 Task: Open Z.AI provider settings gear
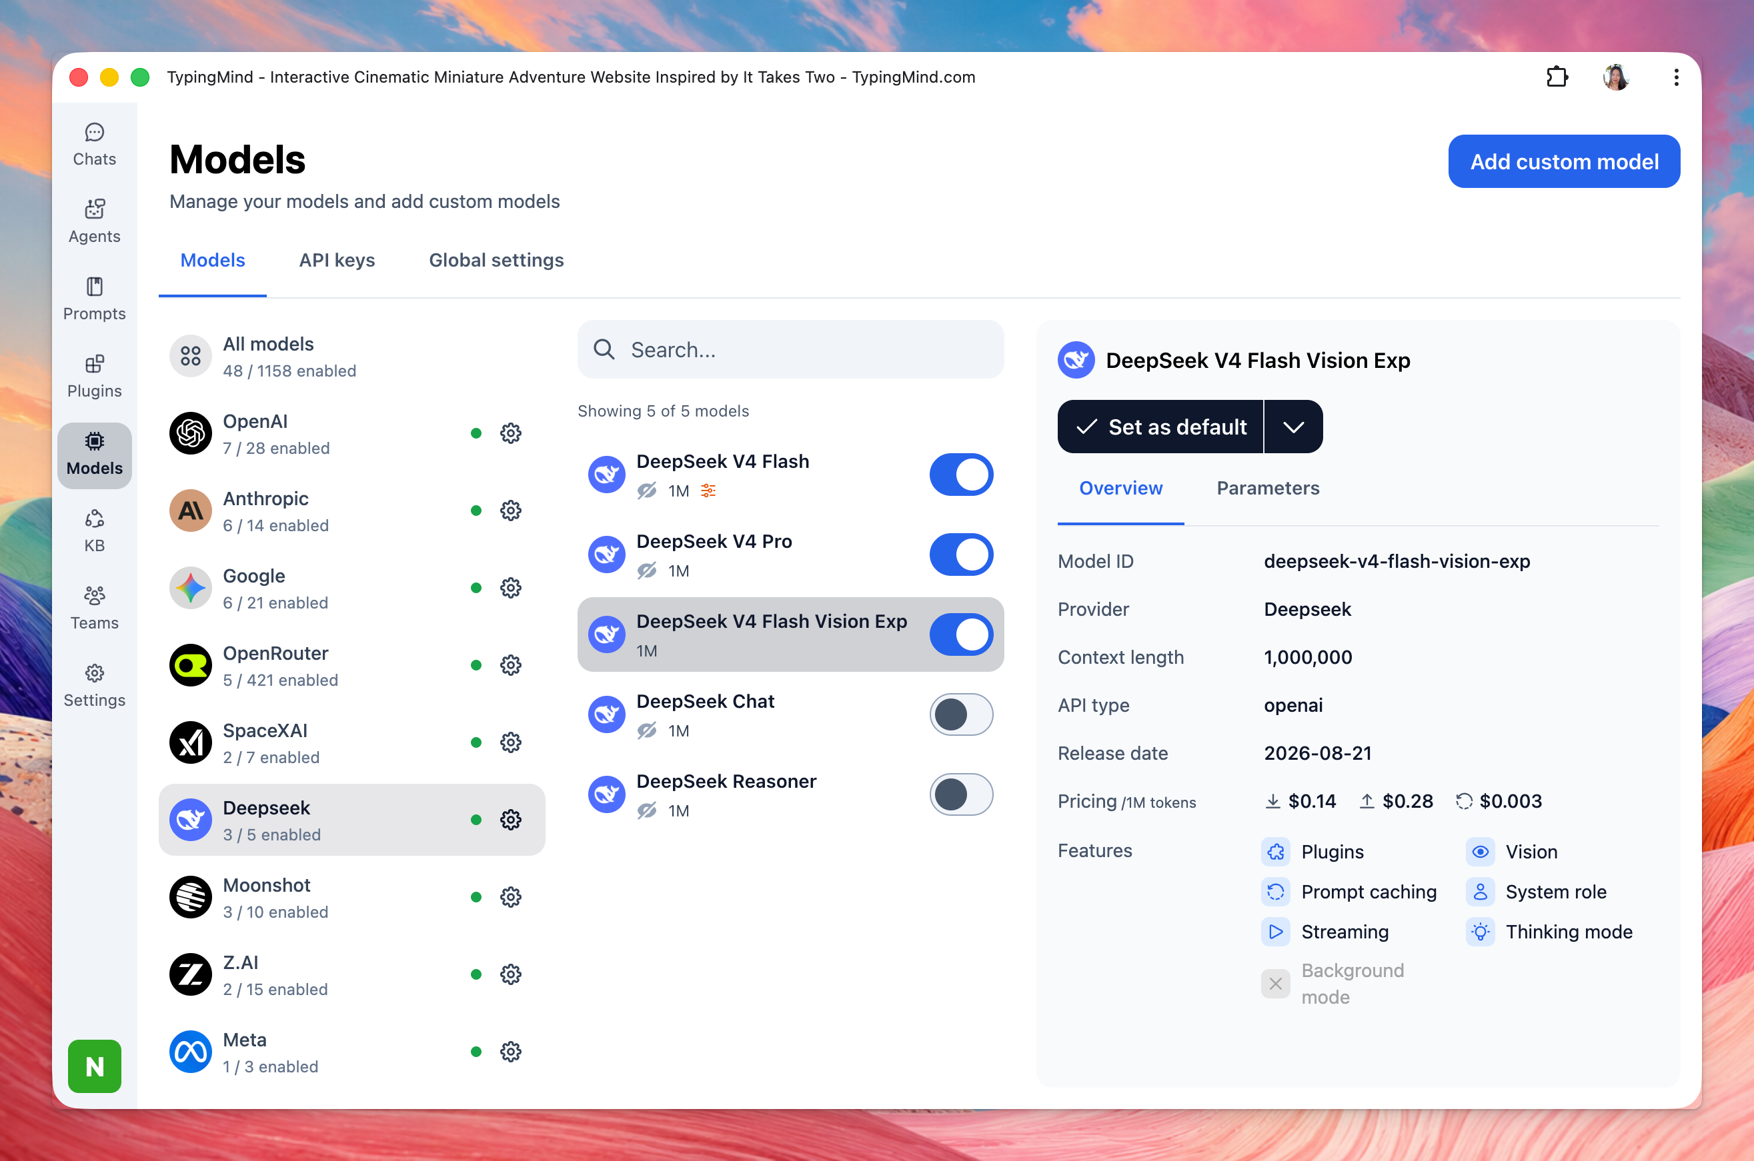pos(510,974)
